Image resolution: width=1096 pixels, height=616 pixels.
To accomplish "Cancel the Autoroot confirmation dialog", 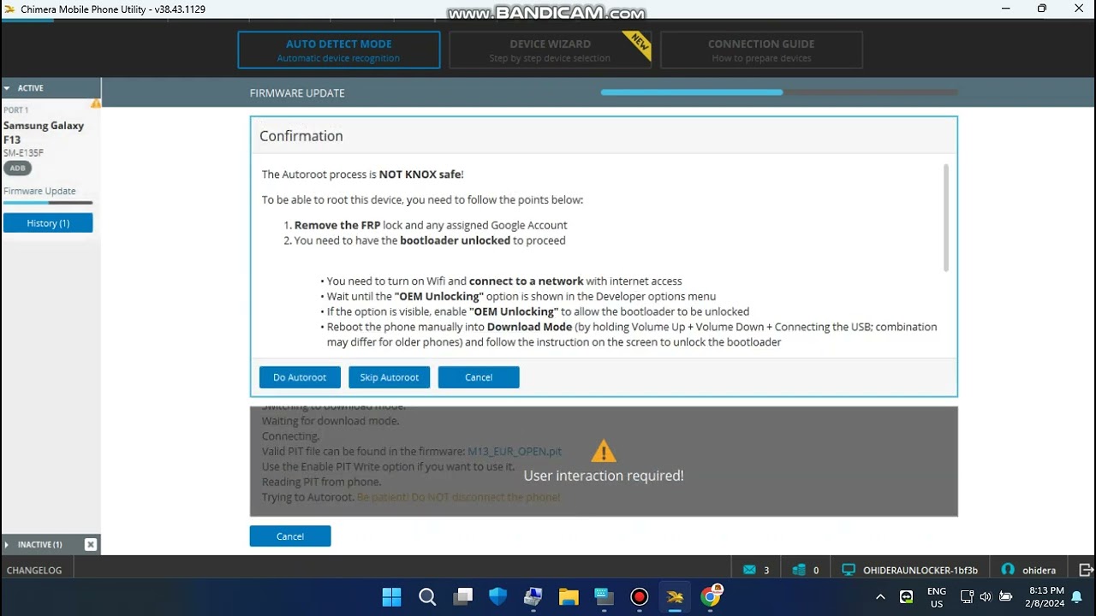I will click(x=479, y=377).
